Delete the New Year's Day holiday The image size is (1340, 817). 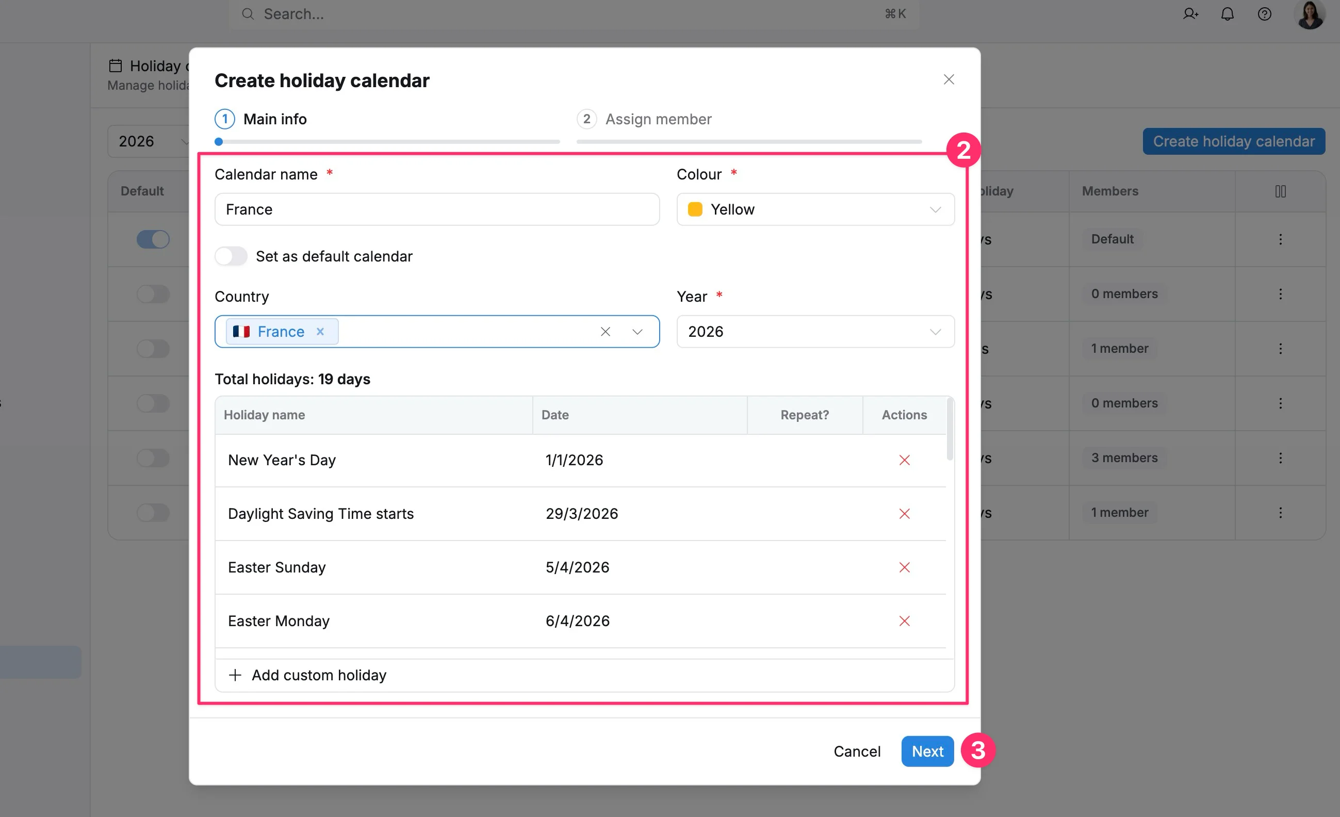coord(904,460)
